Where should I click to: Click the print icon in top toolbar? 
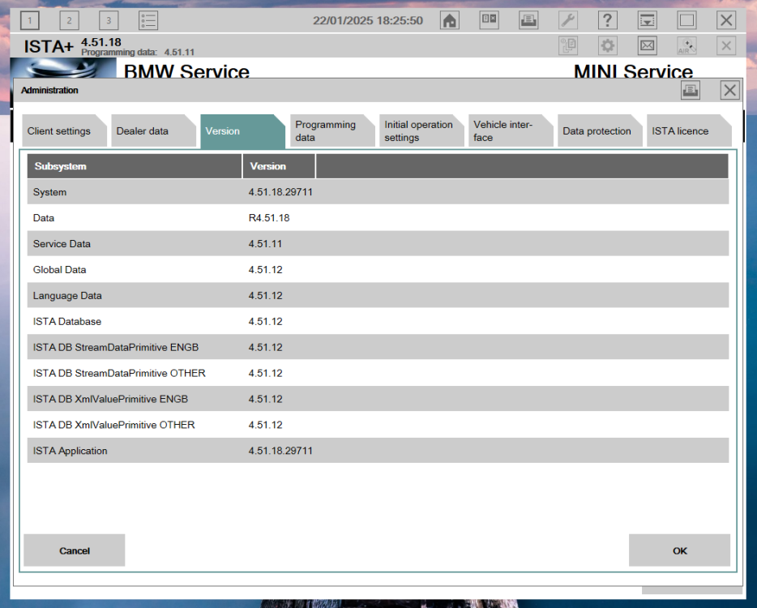(528, 21)
